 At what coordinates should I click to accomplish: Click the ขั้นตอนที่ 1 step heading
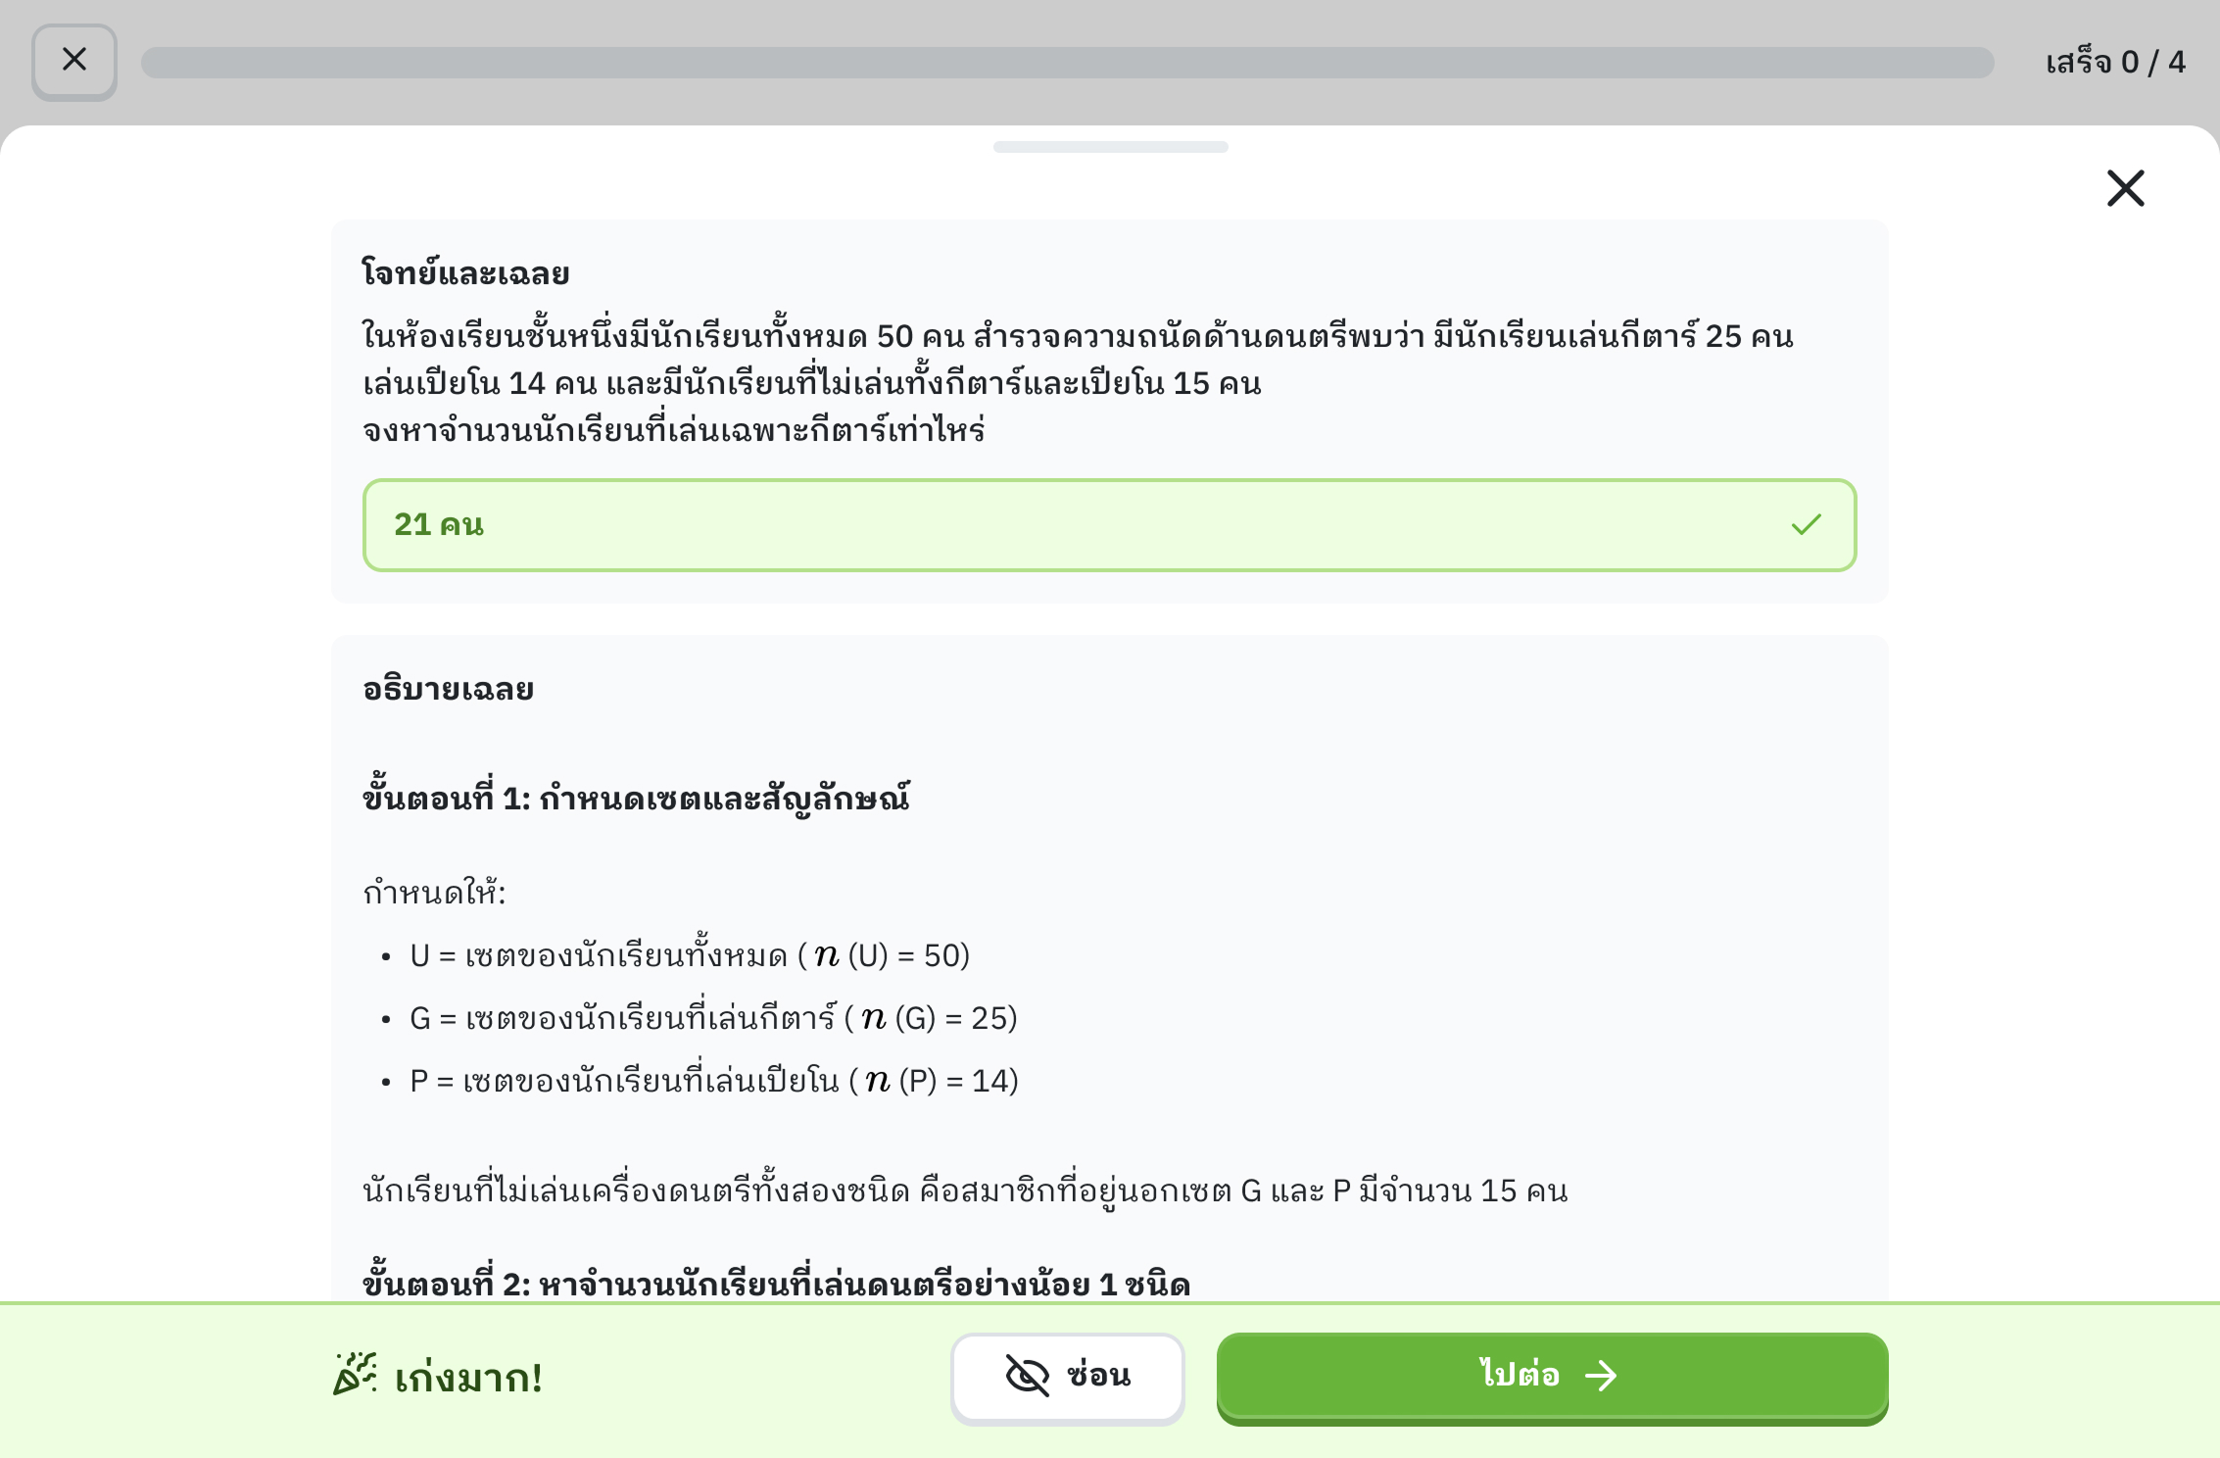pos(636,799)
